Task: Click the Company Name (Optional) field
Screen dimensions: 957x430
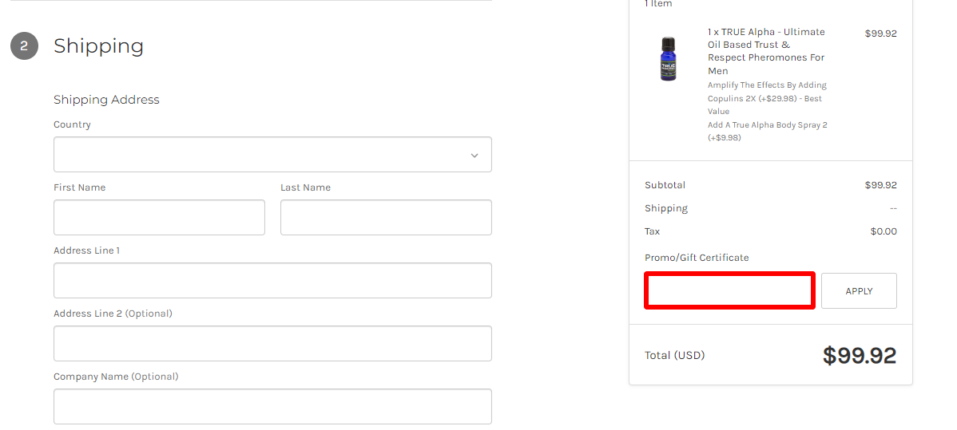Action: (272, 406)
